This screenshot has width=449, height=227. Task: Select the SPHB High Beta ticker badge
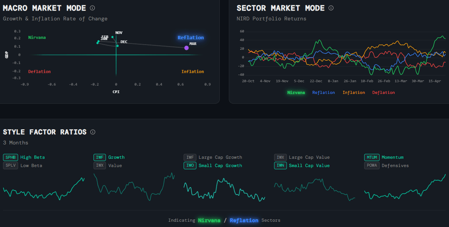(x=10, y=157)
